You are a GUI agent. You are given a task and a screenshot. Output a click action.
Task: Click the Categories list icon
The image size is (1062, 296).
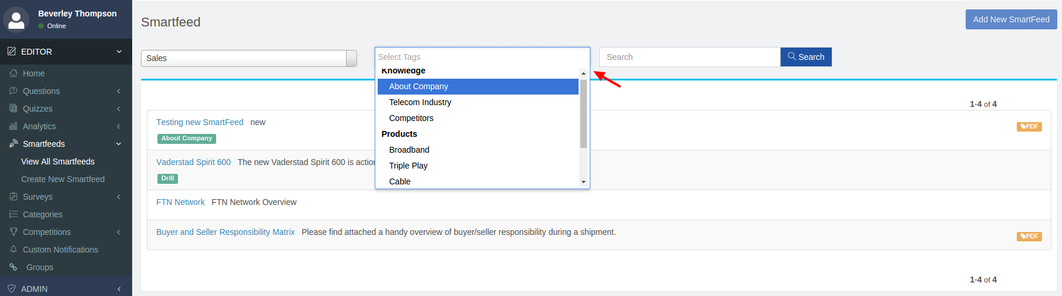[x=14, y=214]
